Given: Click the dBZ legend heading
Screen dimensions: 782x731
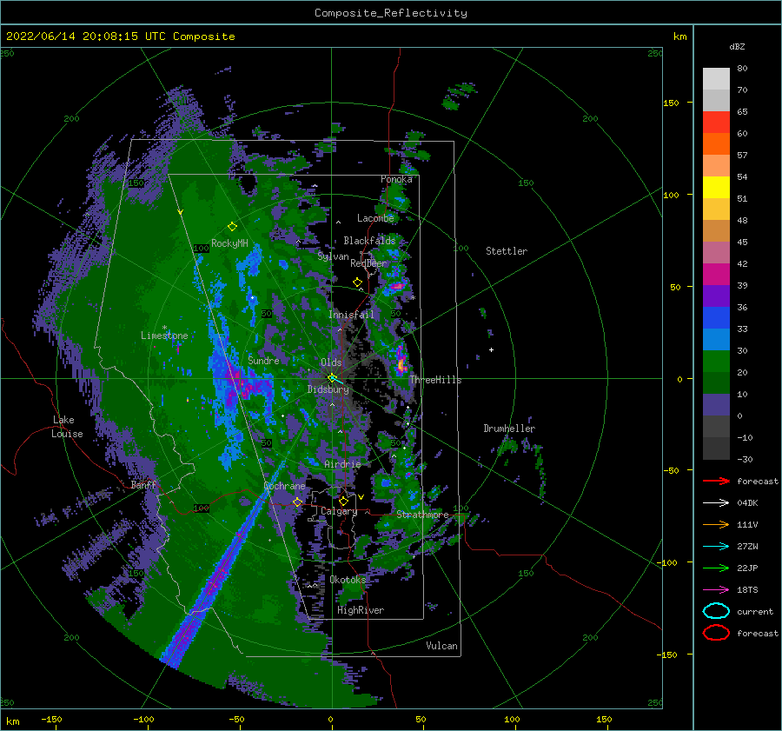Looking at the screenshot, I should tap(737, 46).
